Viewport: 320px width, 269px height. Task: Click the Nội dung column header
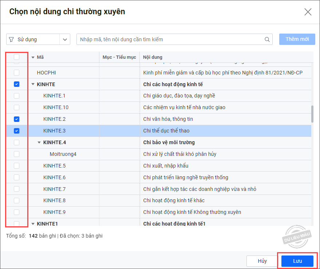click(153, 57)
